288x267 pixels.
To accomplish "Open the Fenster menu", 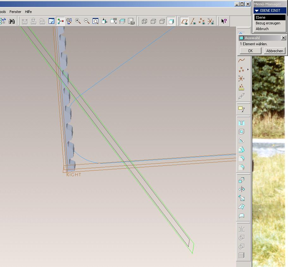I will (x=15, y=12).
